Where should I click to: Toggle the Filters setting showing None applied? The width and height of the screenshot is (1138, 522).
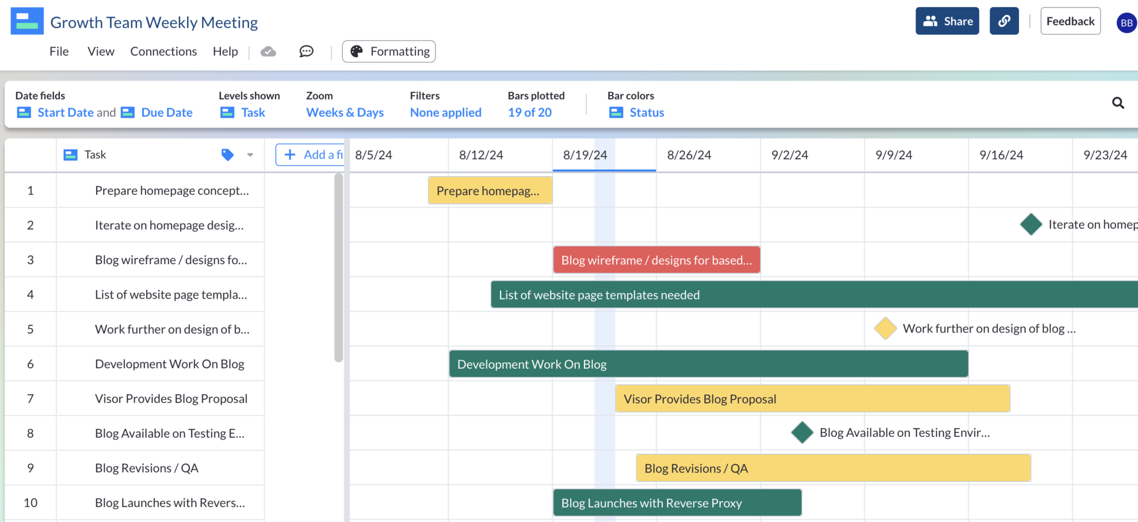click(x=445, y=112)
